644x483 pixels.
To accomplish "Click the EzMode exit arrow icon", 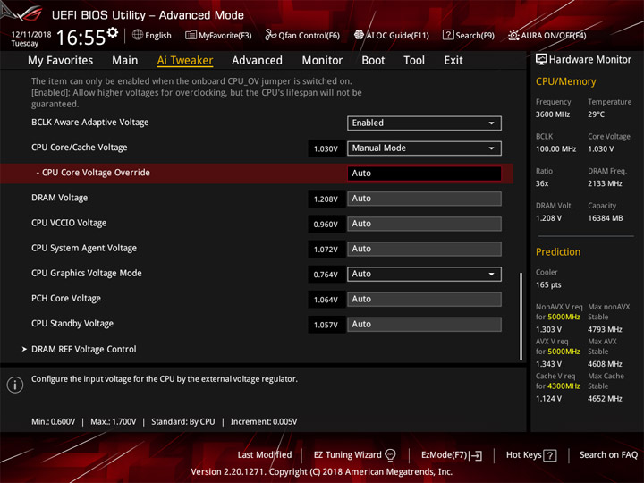I will [477, 455].
